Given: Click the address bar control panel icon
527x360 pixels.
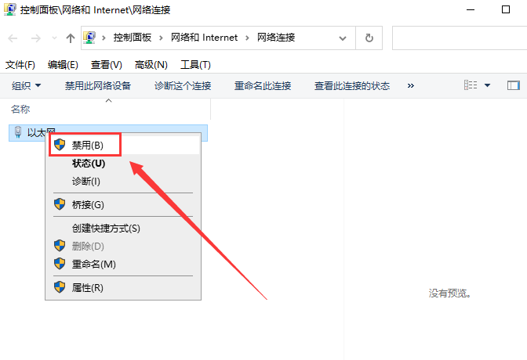Looking at the screenshot, I should point(91,38).
